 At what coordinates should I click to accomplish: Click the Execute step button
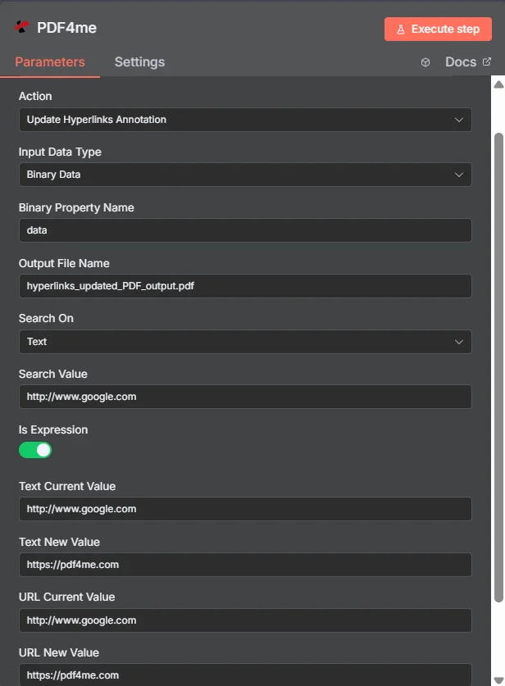click(x=438, y=30)
